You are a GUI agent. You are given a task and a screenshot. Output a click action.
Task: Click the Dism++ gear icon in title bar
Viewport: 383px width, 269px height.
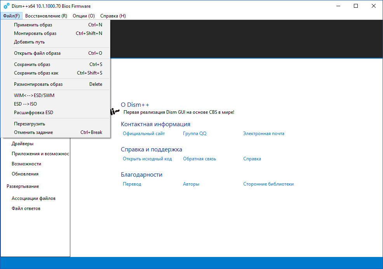(x=7, y=6)
